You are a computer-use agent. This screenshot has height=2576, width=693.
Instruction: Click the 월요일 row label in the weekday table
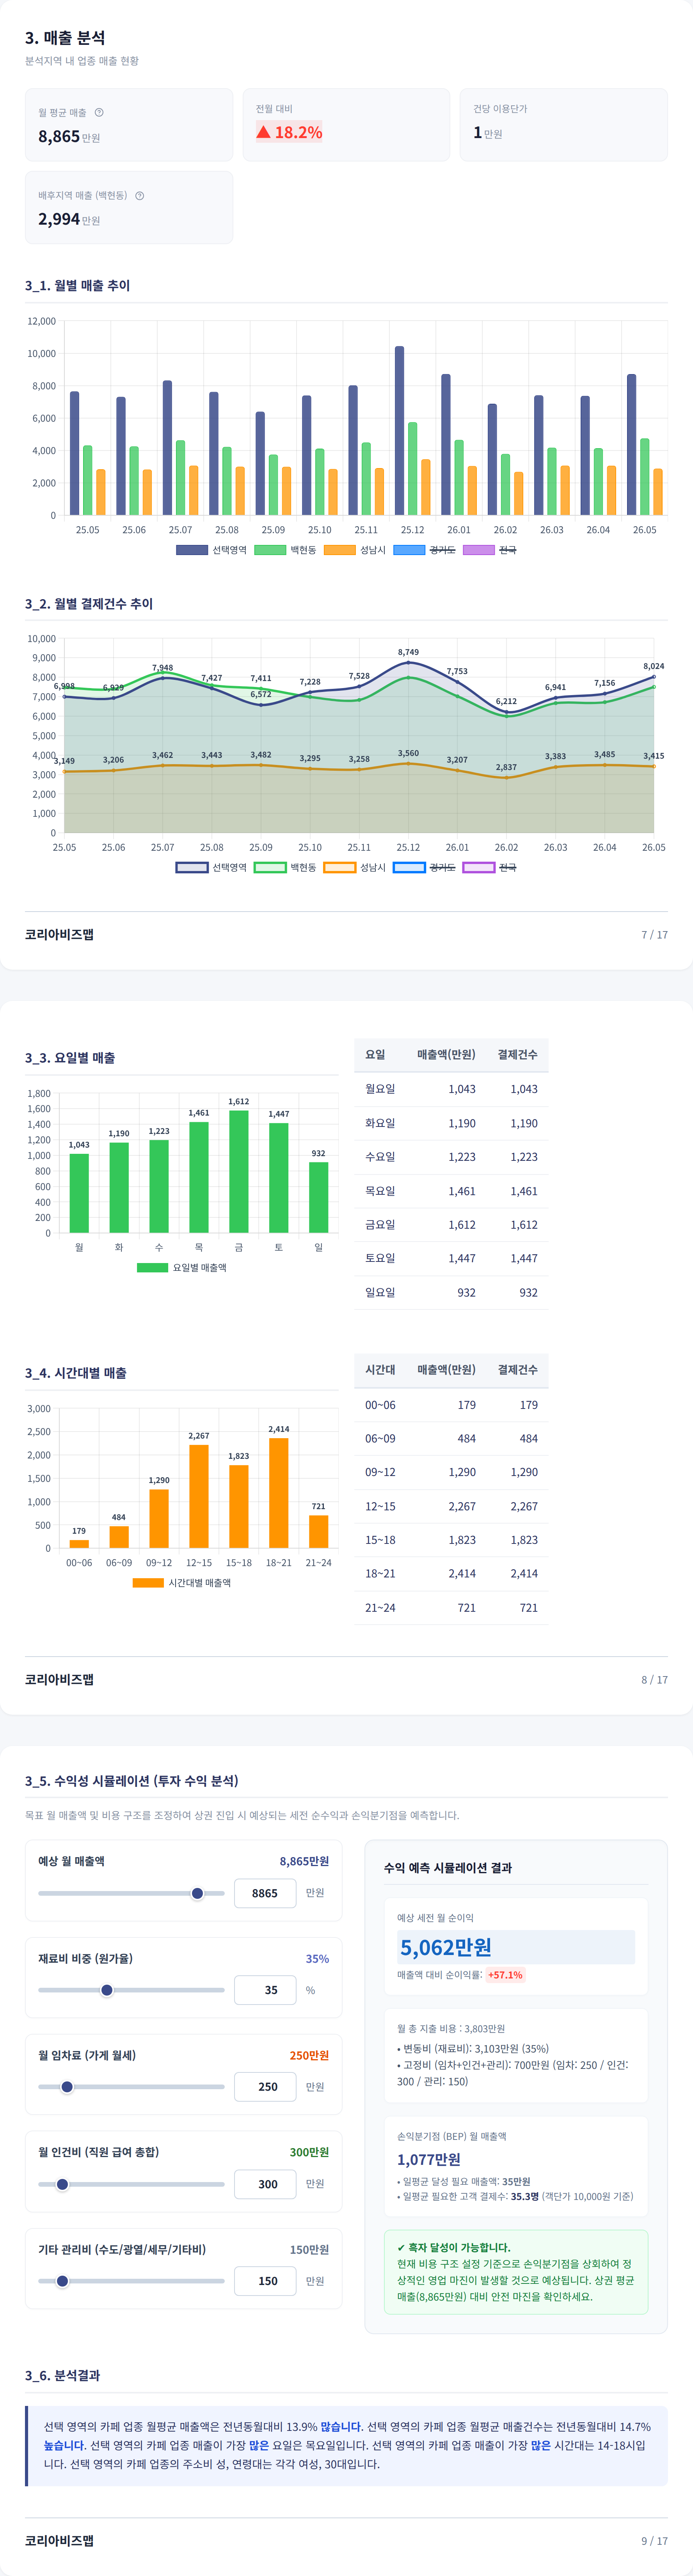click(380, 1089)
